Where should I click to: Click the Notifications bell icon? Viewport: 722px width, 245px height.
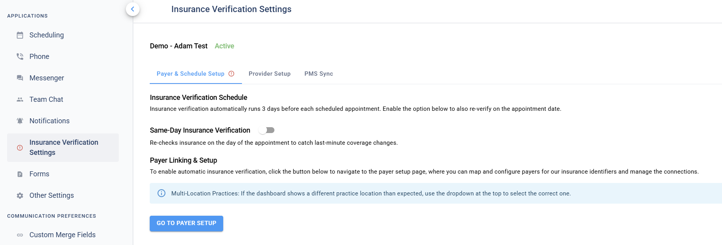pos(20,121)
